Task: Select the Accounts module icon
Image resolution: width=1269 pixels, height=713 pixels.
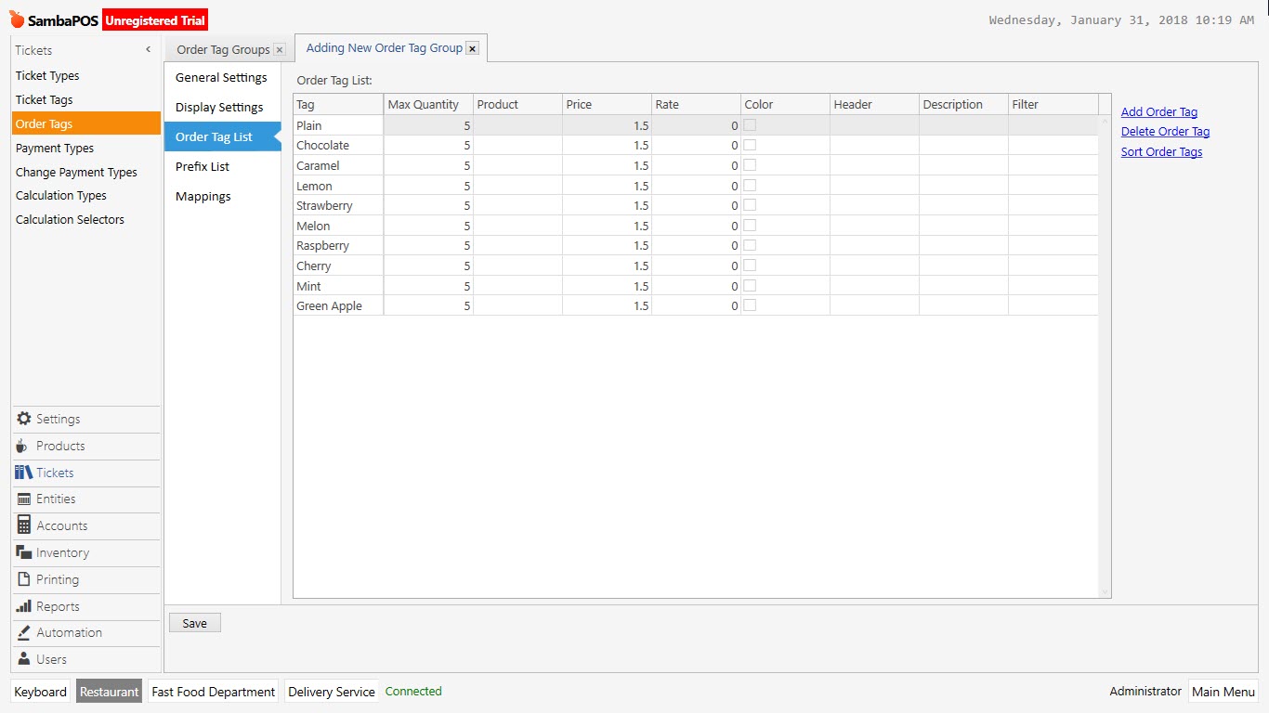Action: 23,525
